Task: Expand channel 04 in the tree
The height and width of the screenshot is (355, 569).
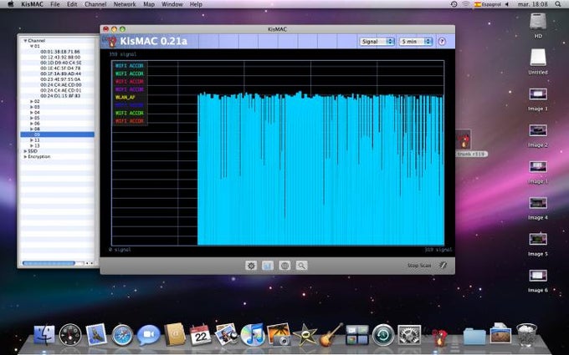Action: pos(32,113)
